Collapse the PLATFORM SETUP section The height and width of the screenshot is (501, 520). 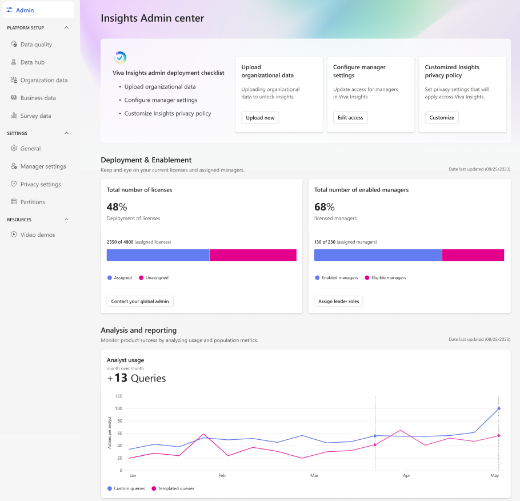coord(66,27)
